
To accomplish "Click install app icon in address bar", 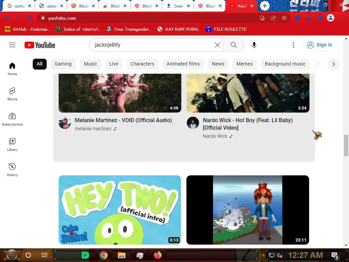I will click(262, 18).
